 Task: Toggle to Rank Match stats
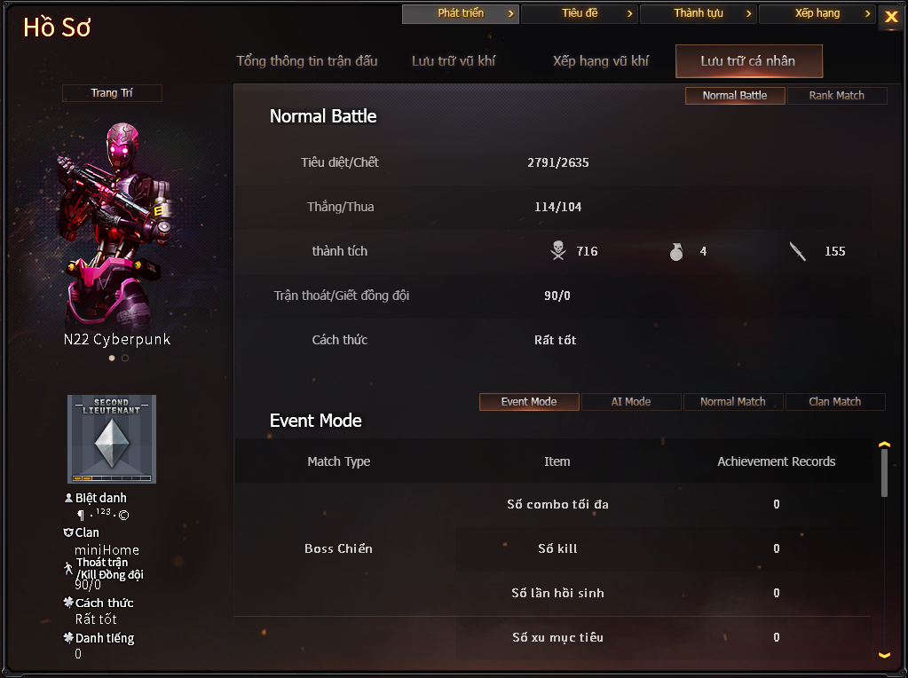tap(836, 96)
